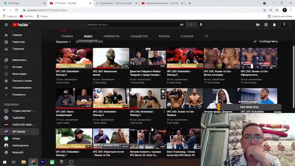Image resolution: width=295 pixels, height=166 pixels.
Task: Open the create video camera icon
Action: coord(258,24)
